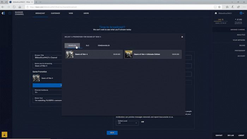The width and height of the screenshot is (247, 139).
Task: Click the browser home icon
Action: [x=20, y=7]
